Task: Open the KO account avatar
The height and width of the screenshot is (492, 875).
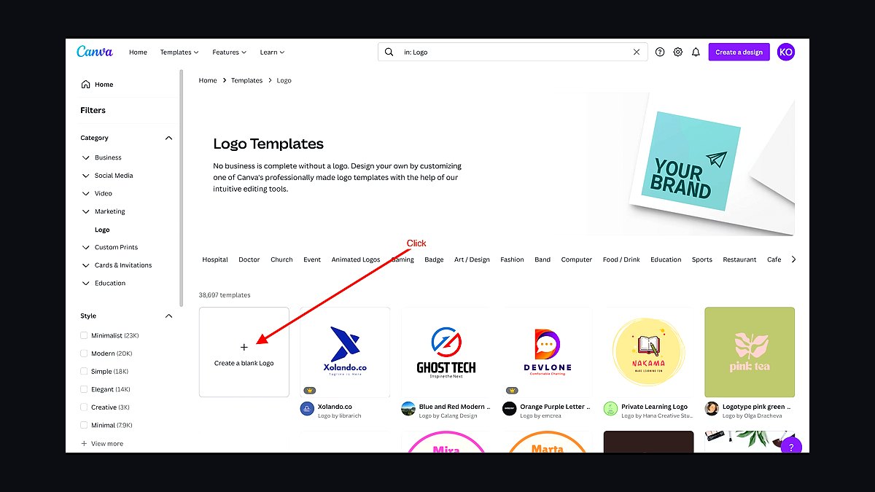Action: (x=785, y=52)
